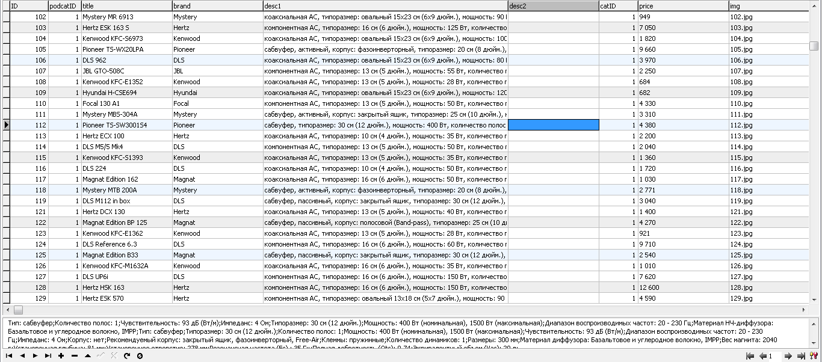Viewport: 822px width, 362px height.
Task: Select the desc1 cell of row 119
Action: pos(385,200)
